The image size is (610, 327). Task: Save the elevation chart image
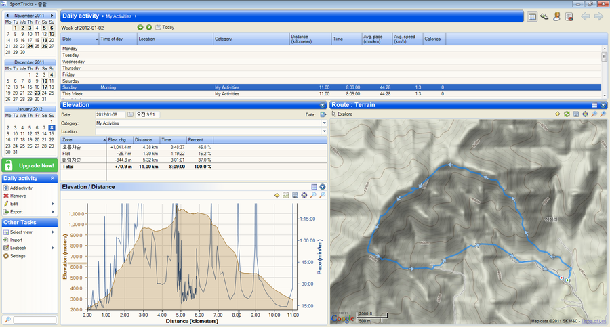(296, 195)
